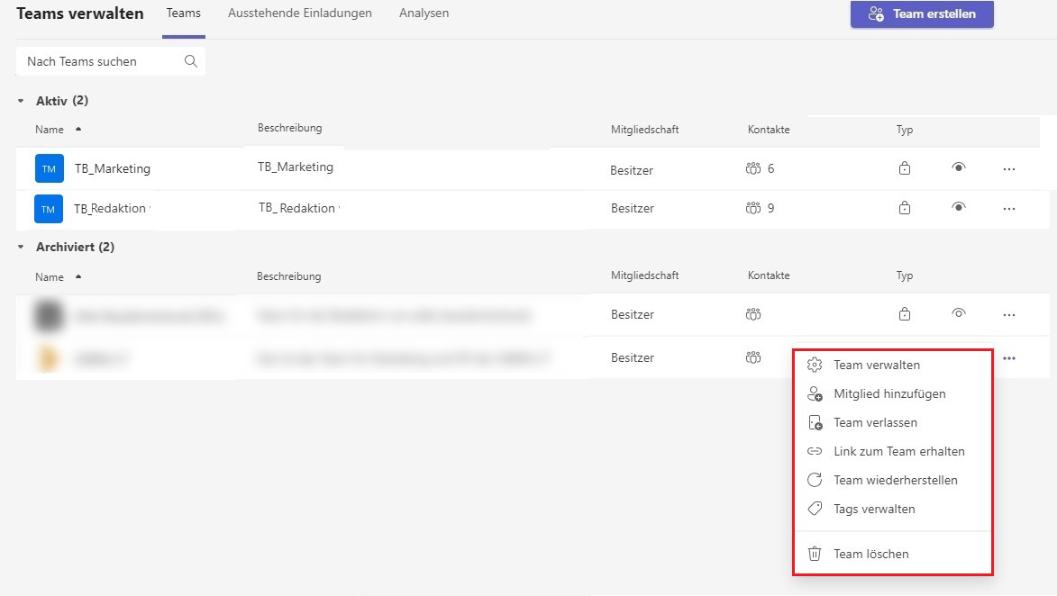
Task: Click the search magnifier icon
Action: [190, 61]
